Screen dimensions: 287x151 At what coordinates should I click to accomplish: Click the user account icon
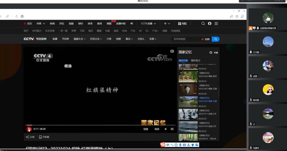pos(210,24)
